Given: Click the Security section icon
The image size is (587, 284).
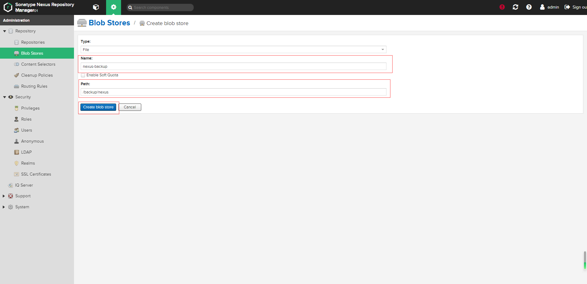Looking at the screenshot, I should pos(11,97).
